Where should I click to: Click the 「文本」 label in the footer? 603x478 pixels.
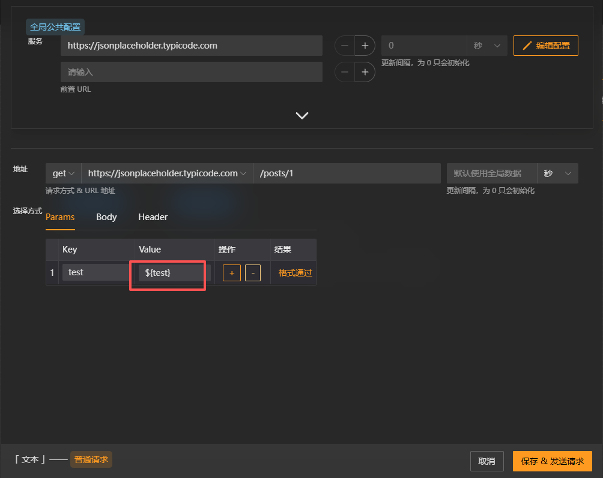(x=30, y=459)
